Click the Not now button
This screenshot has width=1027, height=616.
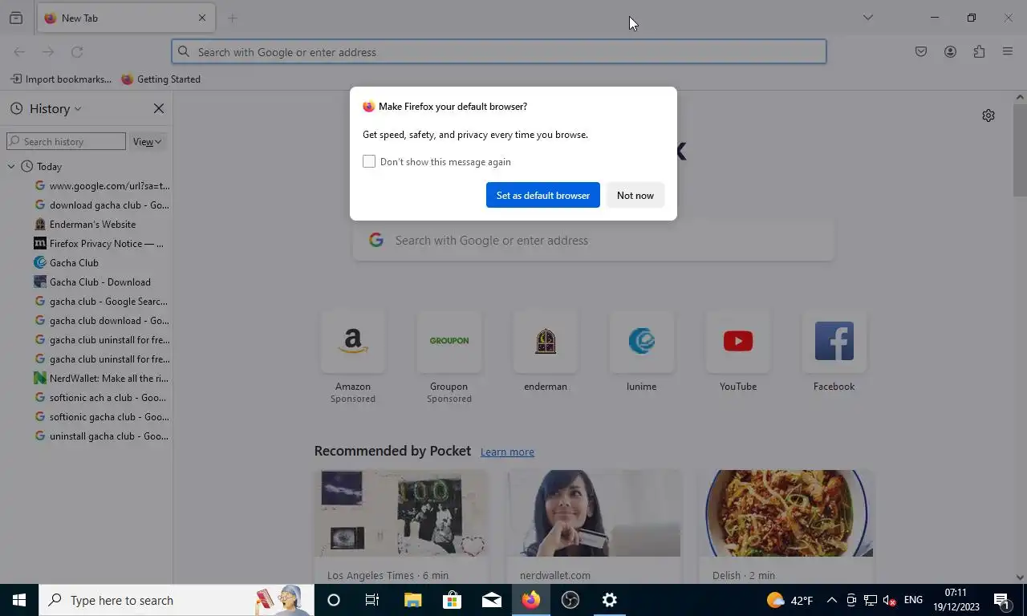[635, 195]
